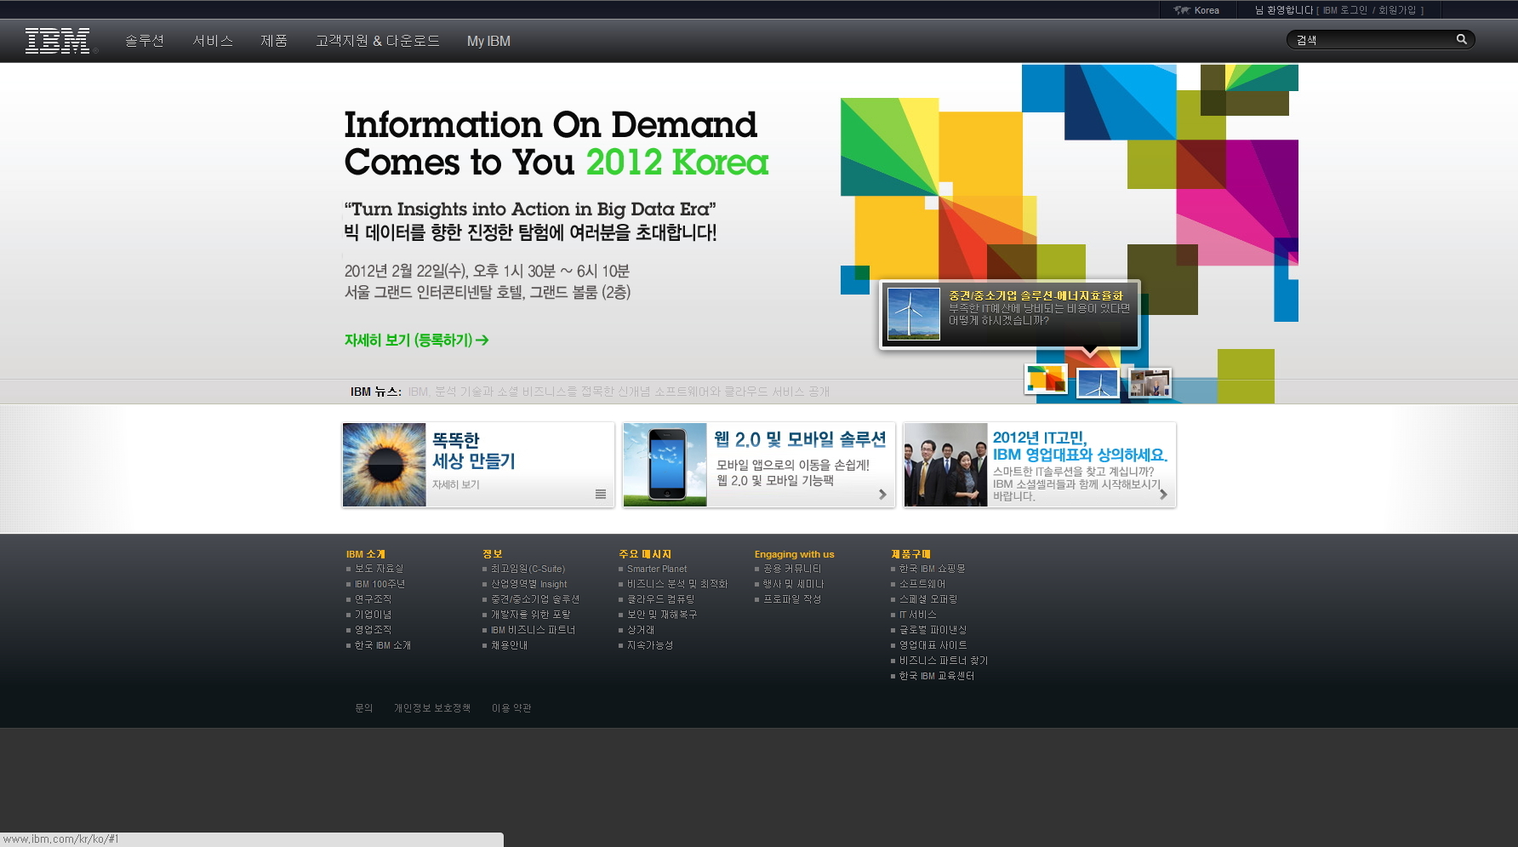1518x847 pixels.
Task: Open 스페셜 오퍼링 footer link
Action: point(928,599)
